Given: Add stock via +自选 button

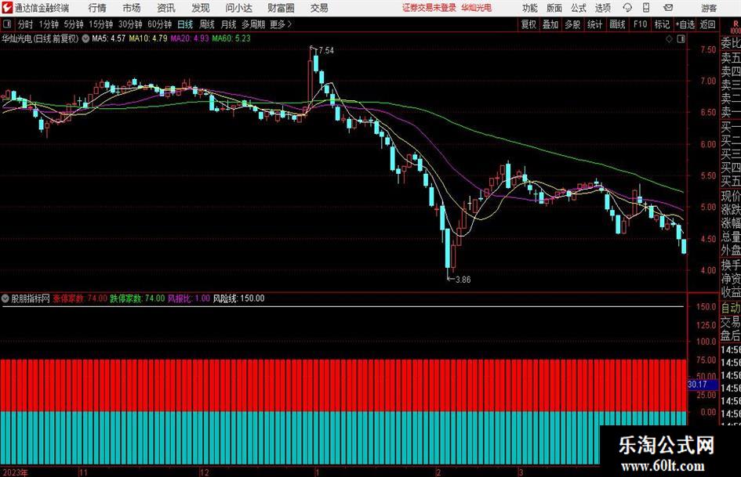Looking at the screenshot, I should tap(685, 24).
